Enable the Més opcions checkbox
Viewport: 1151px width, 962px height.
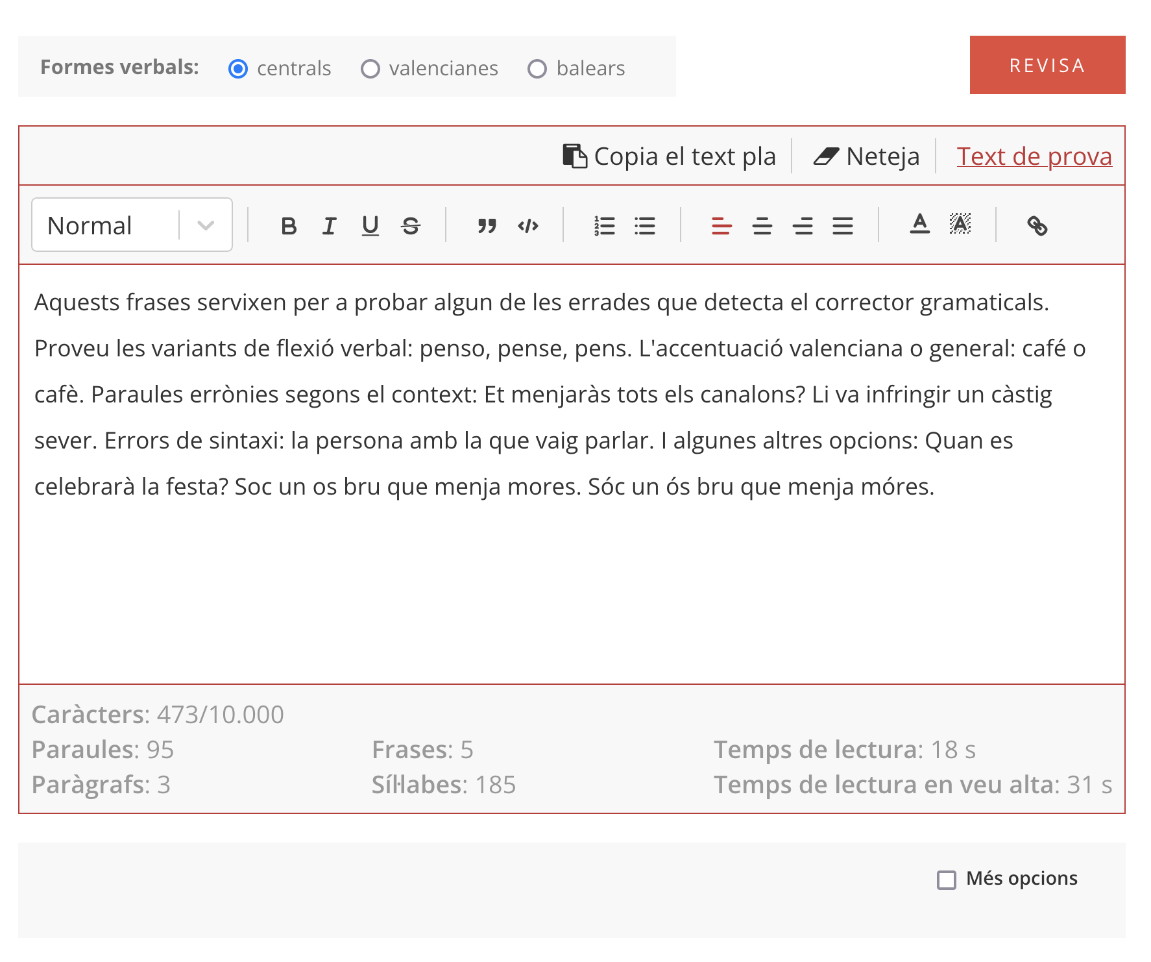point(947,880)
